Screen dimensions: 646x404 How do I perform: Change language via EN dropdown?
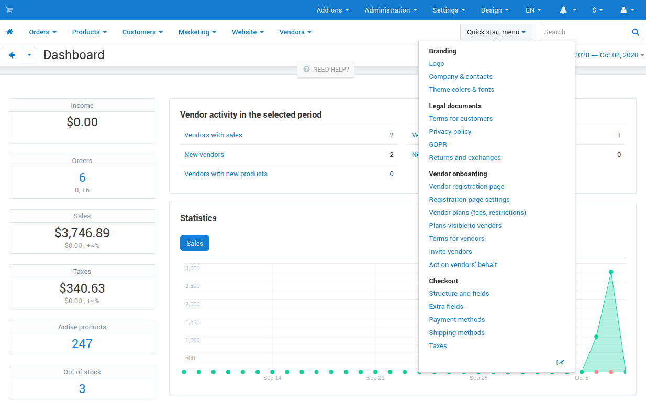[x=533, y=10]
